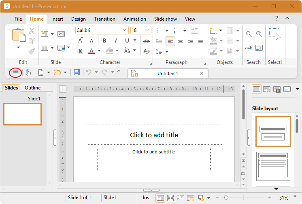The image size is (302, 204).
Task: Select the Slide1 thumbnail in Slides panel
Action: pyautogui.click(x=22, y=114)
